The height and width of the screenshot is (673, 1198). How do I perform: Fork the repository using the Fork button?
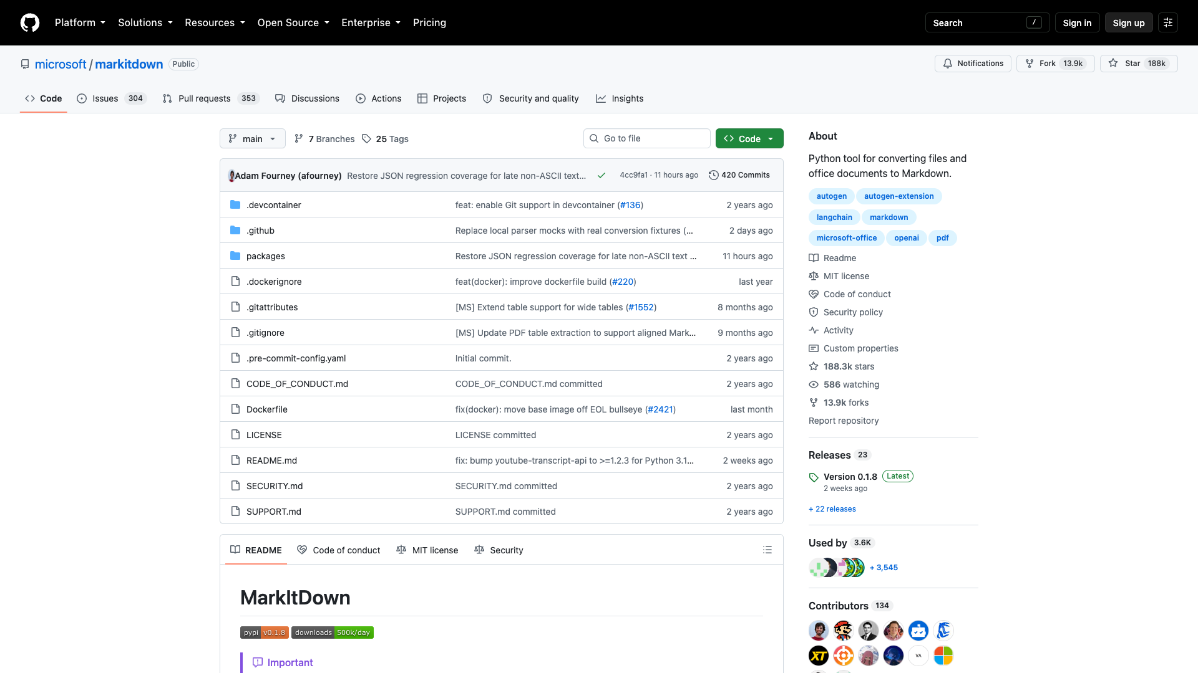click(1056, 64)
